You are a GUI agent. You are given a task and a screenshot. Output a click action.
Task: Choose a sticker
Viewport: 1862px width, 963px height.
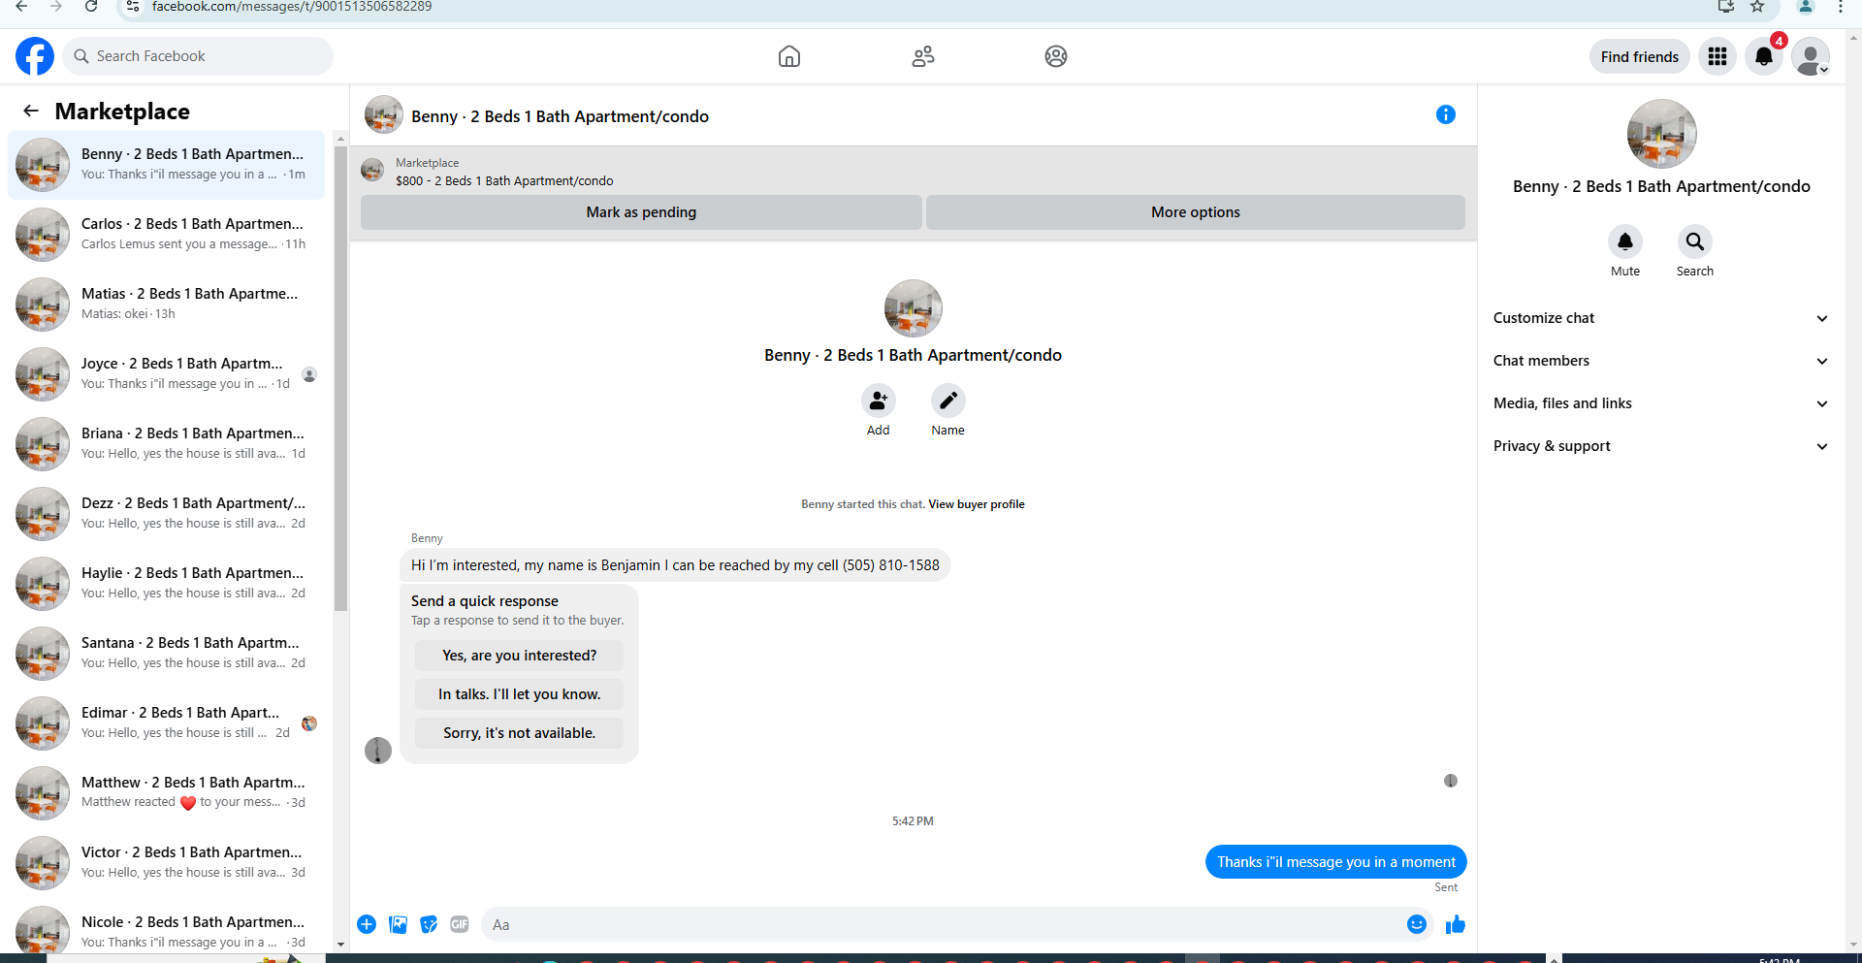429,924
